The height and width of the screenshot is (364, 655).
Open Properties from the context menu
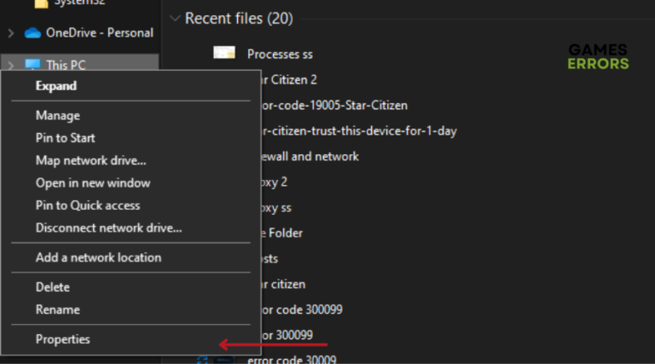point(62,339)
